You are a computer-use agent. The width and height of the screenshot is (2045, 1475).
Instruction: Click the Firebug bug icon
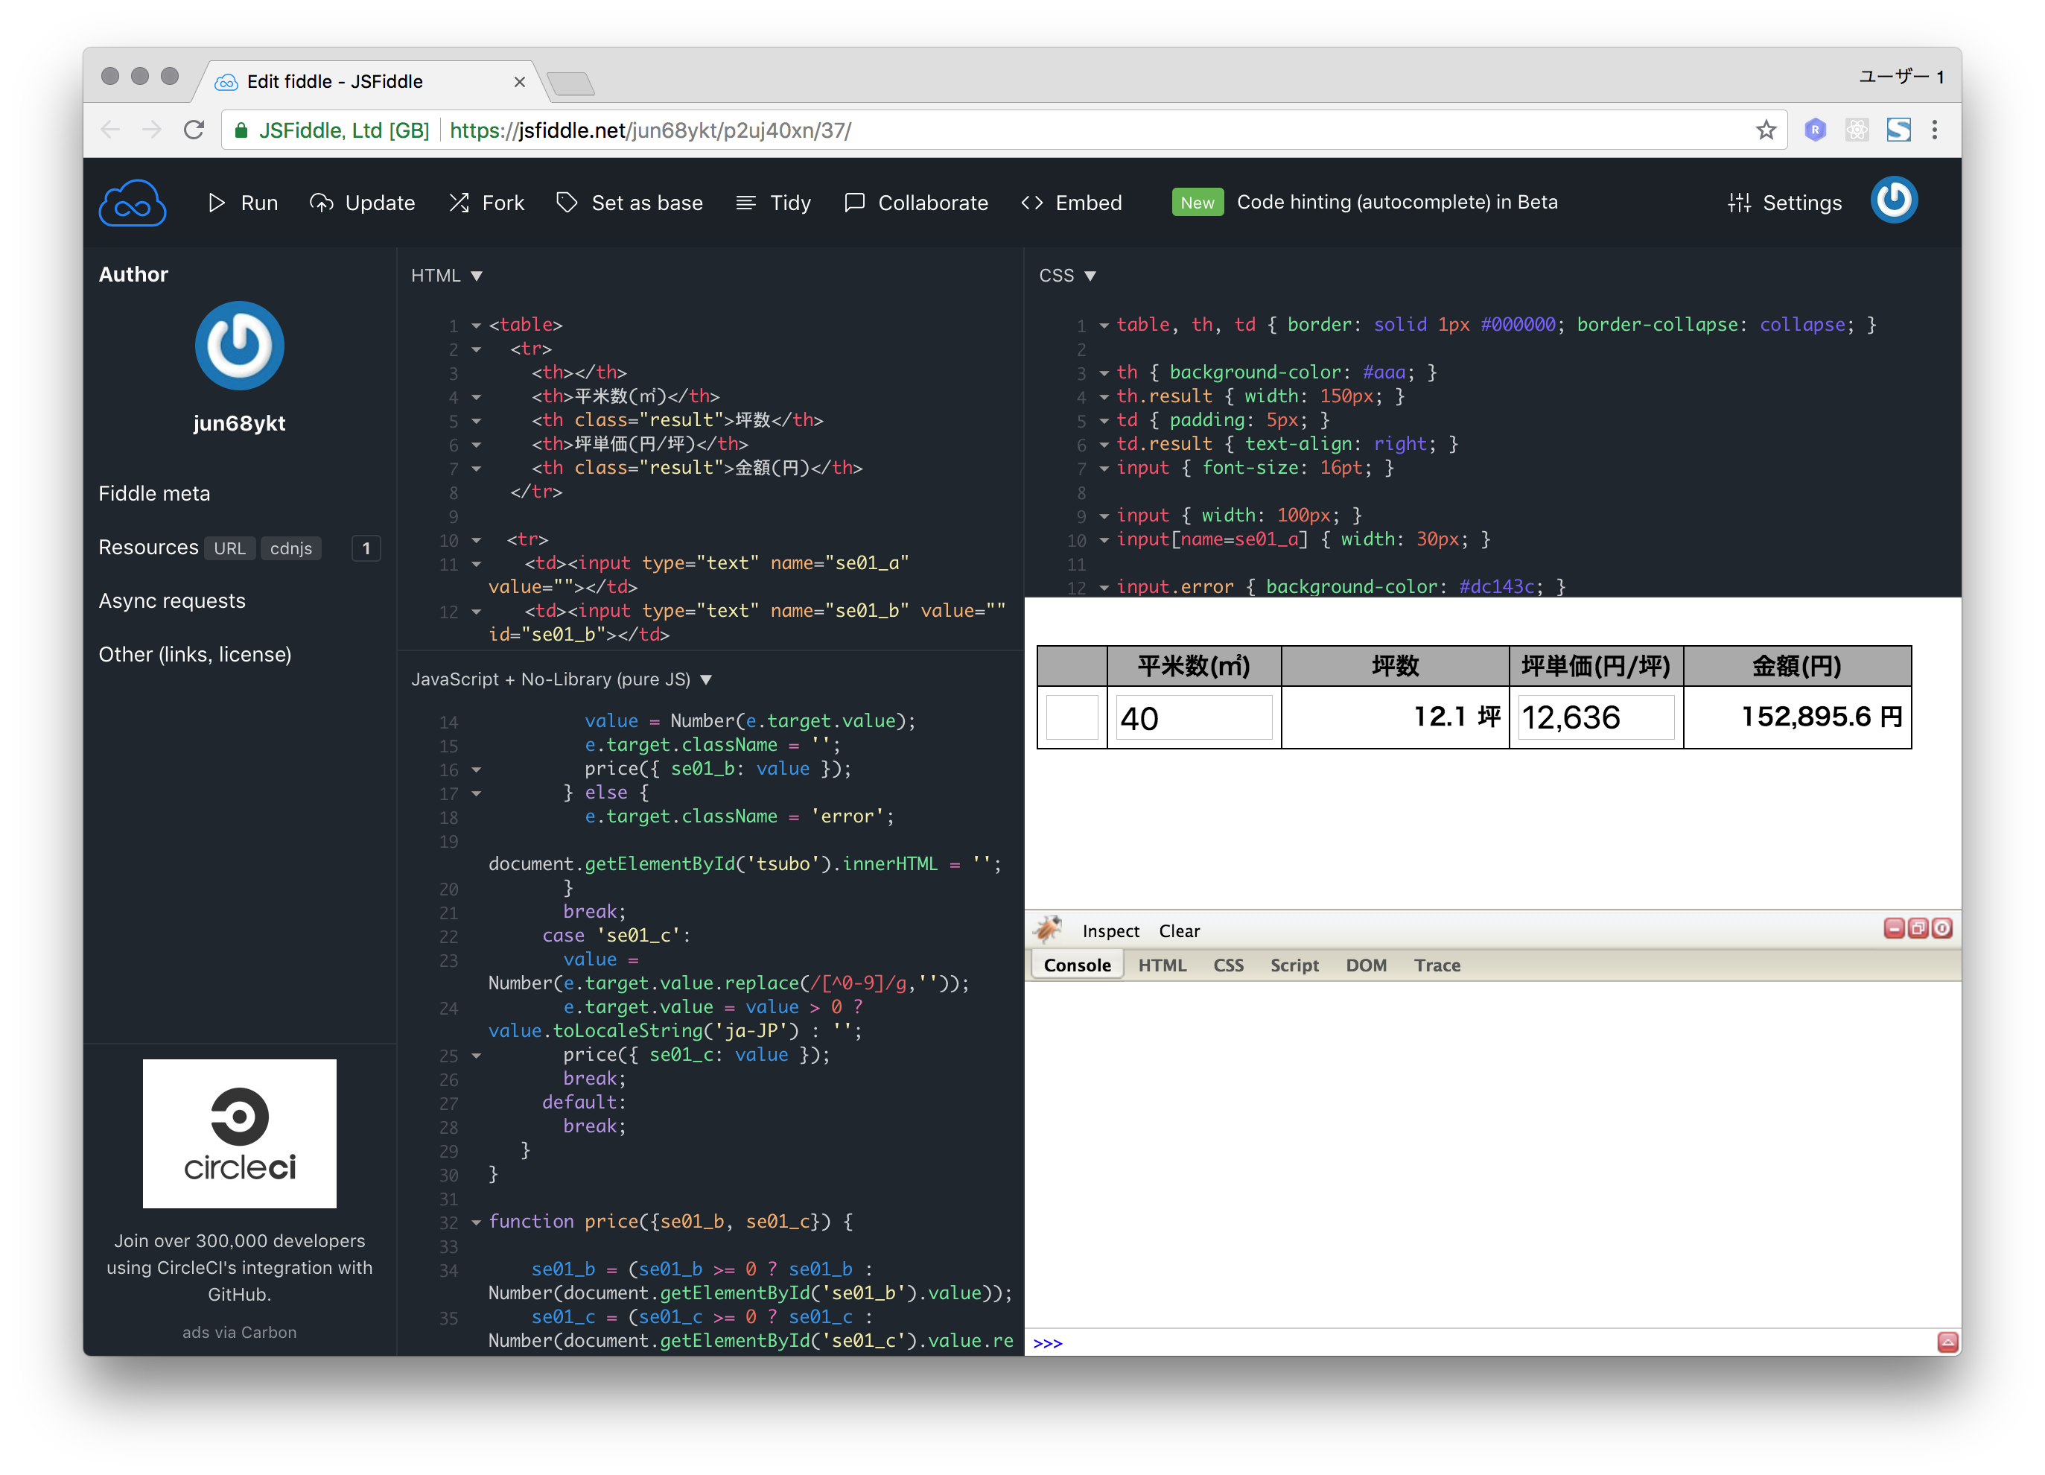[x=1048, y=929]
